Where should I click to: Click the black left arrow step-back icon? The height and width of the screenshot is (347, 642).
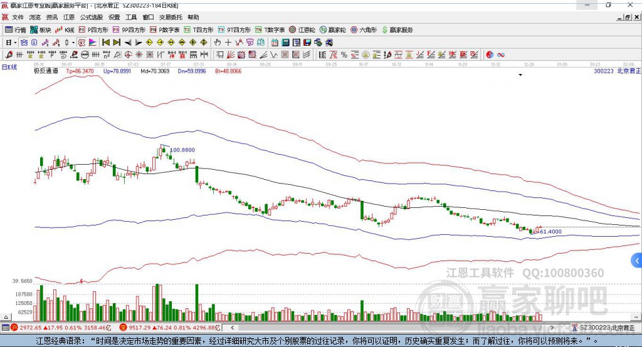point(128,43)
